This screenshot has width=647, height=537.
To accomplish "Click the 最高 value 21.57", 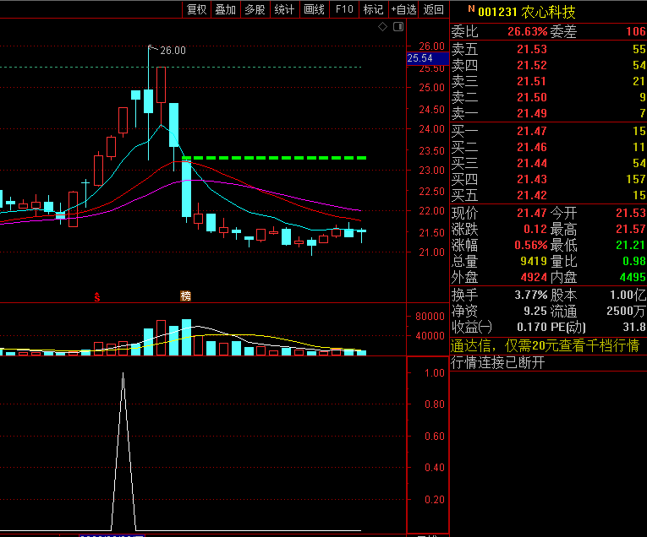I will pyautogui.click(x=630, y=230).
